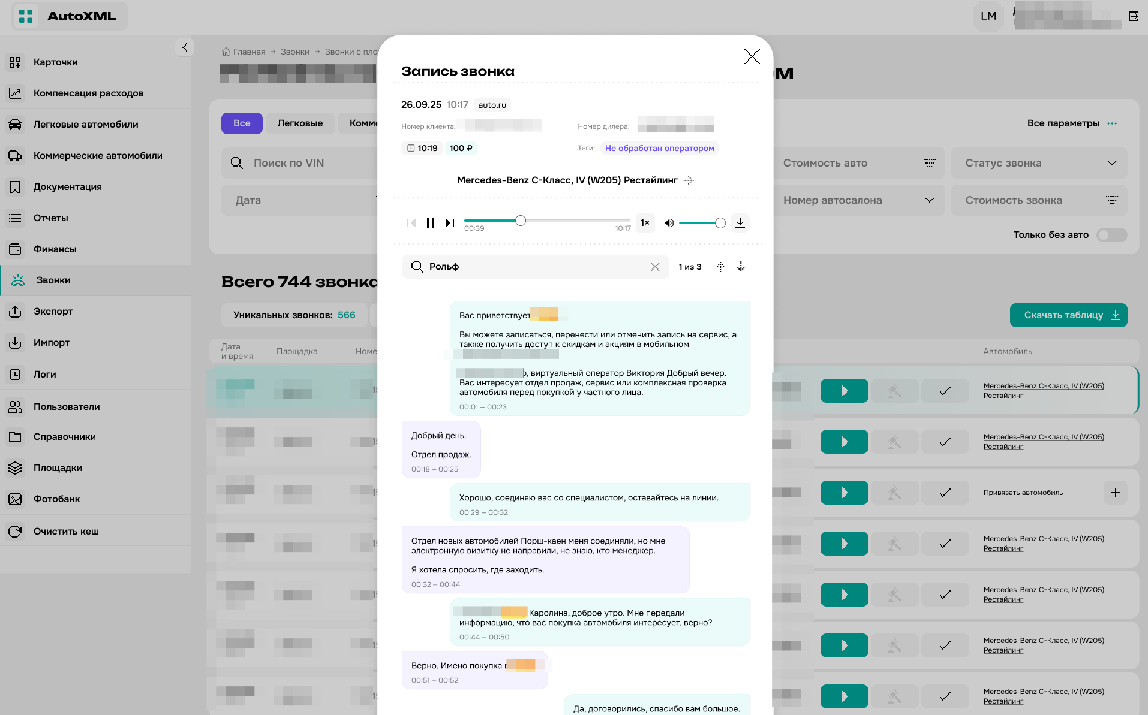
Task: Click the Справочники folder icon
Action: (x=15, y=437)
